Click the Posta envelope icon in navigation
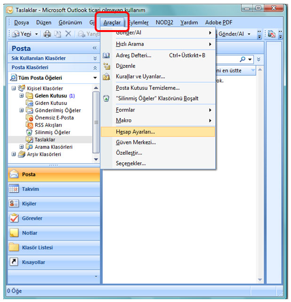This screenshot has width=291, height=302. [x=14, y=174]
